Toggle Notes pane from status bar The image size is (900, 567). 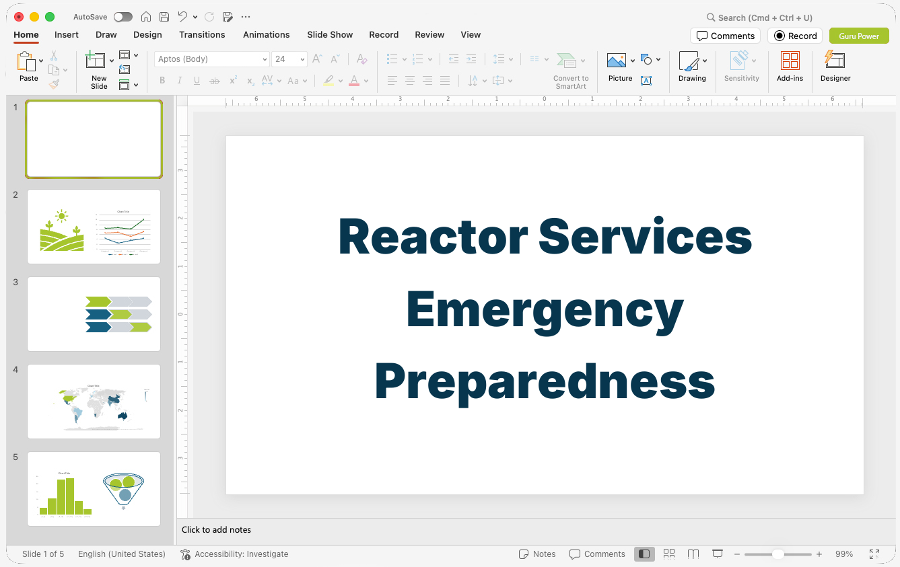point(537,554)
